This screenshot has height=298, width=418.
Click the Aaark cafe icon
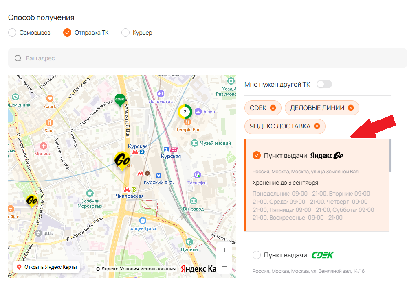50,98
